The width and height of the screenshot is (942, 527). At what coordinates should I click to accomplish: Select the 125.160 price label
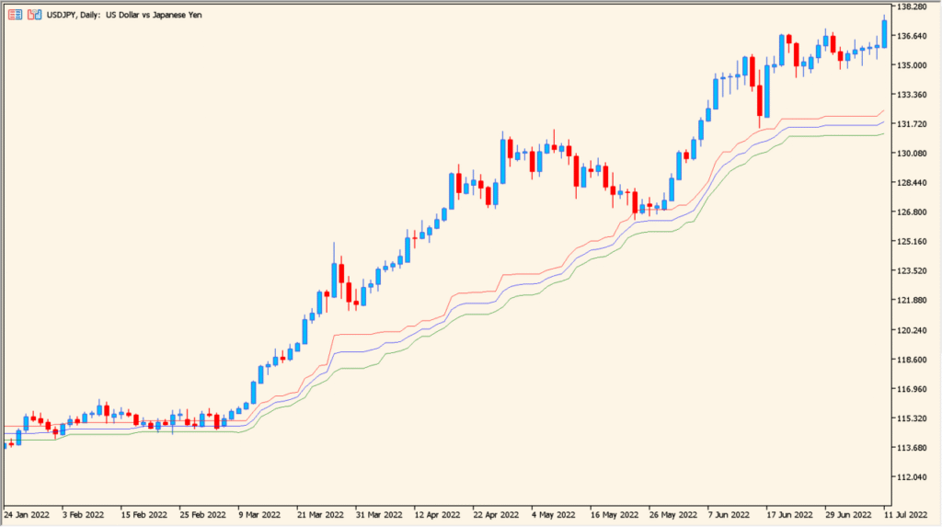[912, 242]
